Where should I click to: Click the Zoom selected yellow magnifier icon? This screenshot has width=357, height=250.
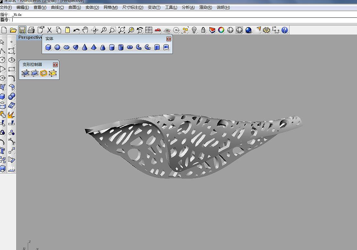(x=131, y=30)
